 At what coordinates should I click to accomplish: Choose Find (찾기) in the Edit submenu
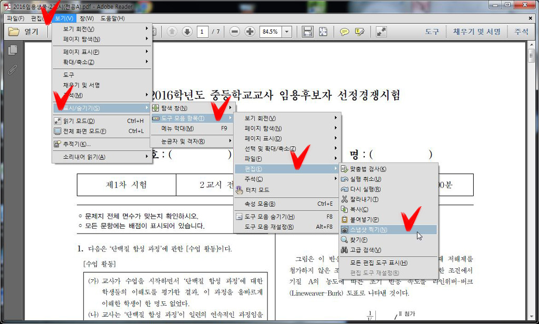click(x=388, y=240)
